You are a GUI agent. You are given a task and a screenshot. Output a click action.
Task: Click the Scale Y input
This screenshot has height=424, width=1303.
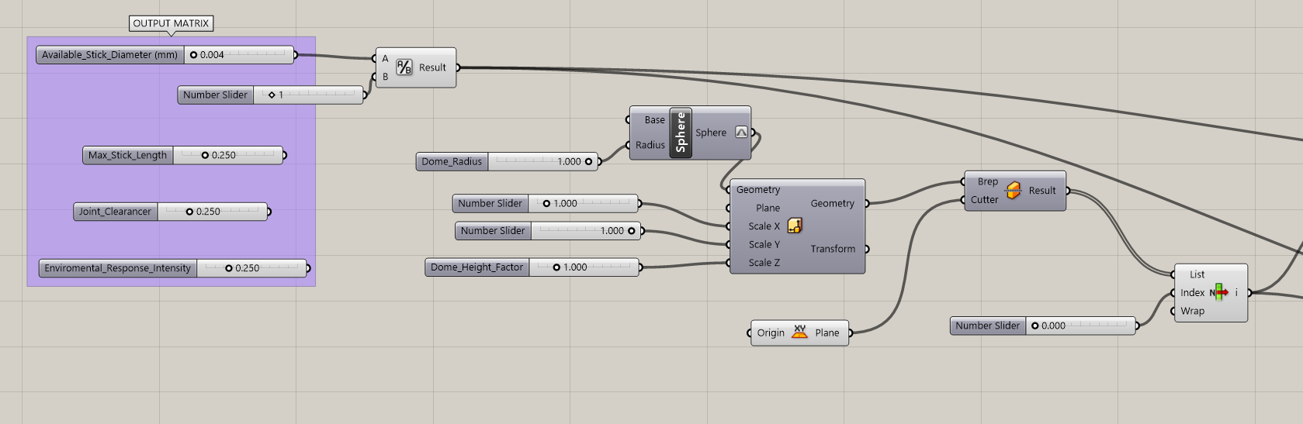[x=764, y=244]
